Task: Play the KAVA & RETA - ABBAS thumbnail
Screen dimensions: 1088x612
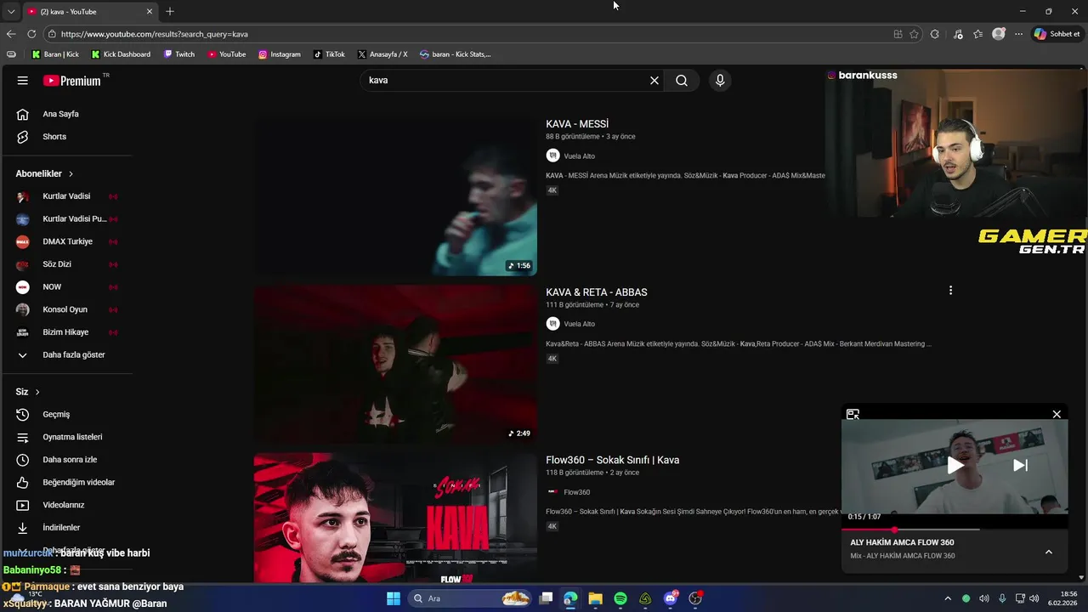Action: click(x=395, y=364)
